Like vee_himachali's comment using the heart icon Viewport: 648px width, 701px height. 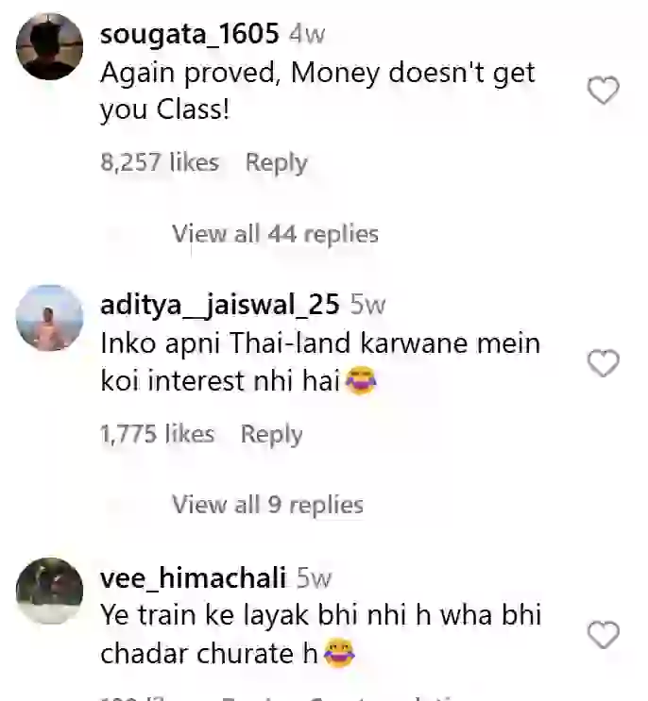[604, 634]
